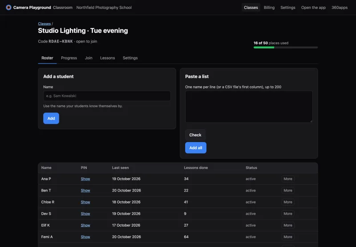Screen dimensions: 356x247
Task: Select the class code RDAE-KBNK
Action: [x=61, y=41]
